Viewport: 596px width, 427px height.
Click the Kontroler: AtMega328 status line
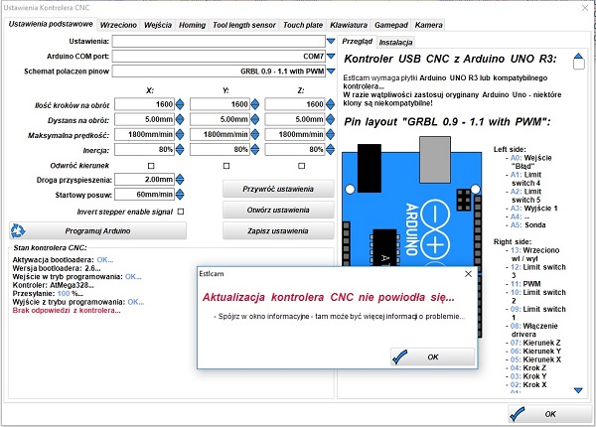54,285
